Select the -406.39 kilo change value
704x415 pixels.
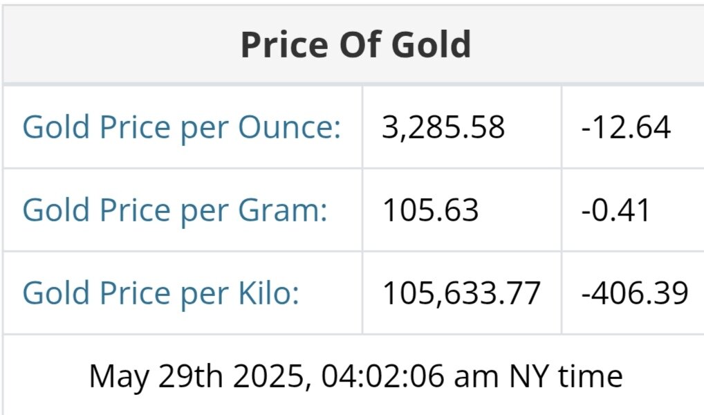pos(634,293)
